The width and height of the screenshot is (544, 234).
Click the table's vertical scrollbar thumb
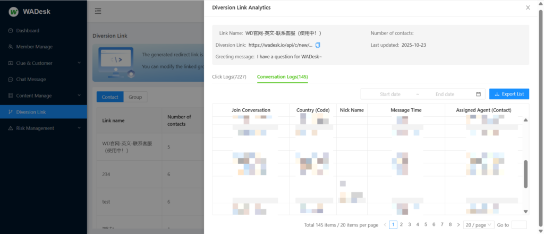point(525,174)
